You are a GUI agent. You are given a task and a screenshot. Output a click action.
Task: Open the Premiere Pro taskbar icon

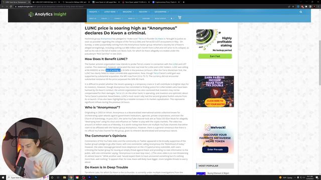pos(90,177)
